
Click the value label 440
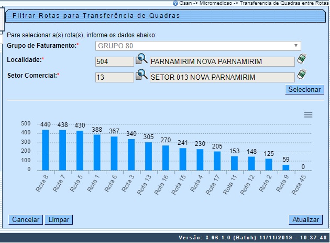(46, 124)
